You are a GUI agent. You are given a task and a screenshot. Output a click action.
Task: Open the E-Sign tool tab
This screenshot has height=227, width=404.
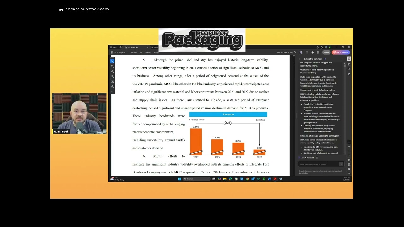pyautogui.click(x=156, y=52)
